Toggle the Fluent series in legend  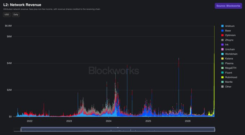(x=227, y=73)
